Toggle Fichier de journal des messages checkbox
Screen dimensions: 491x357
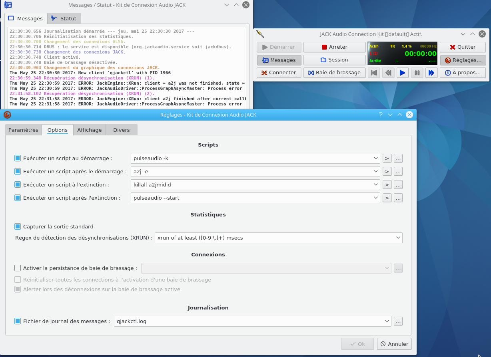18,321
